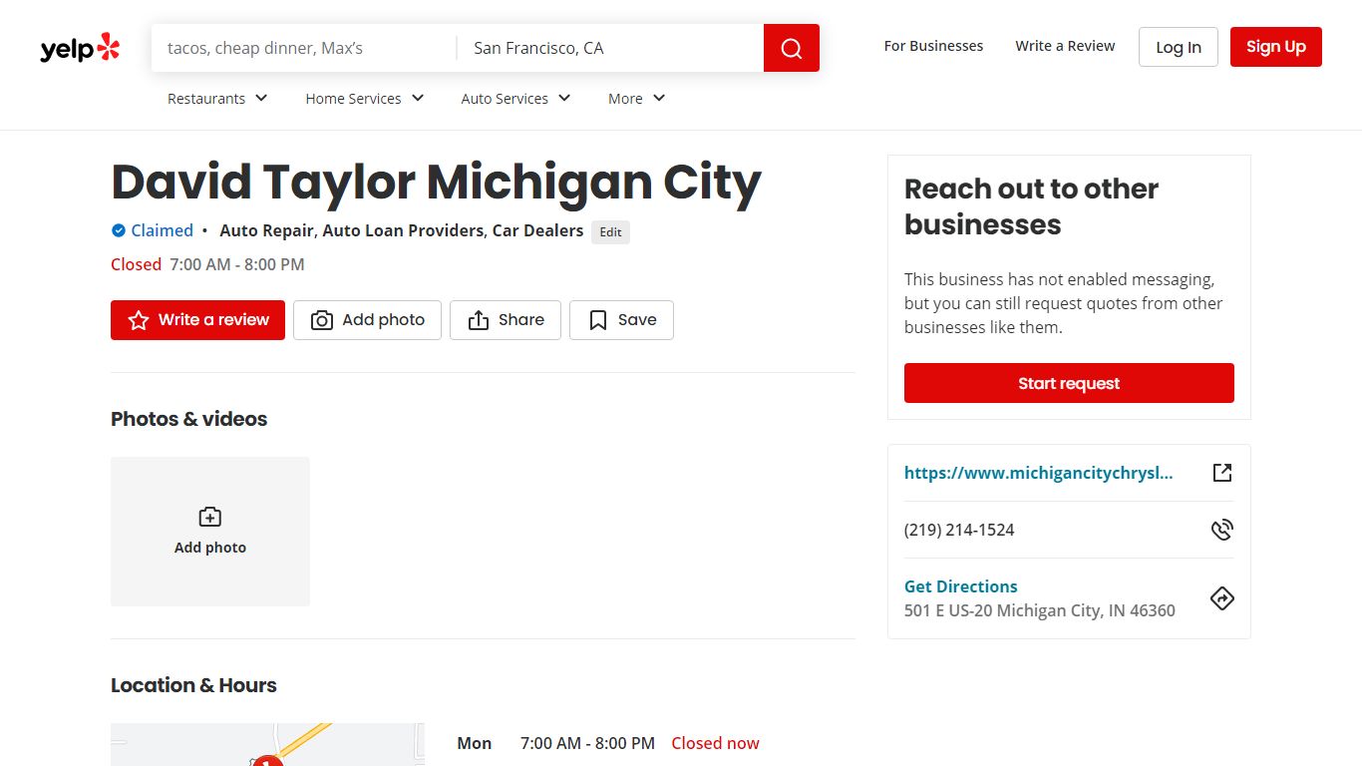This screenshot has height=766, width=1362.
Task: Click the bookmark Save icon
Action: [598, 320]
